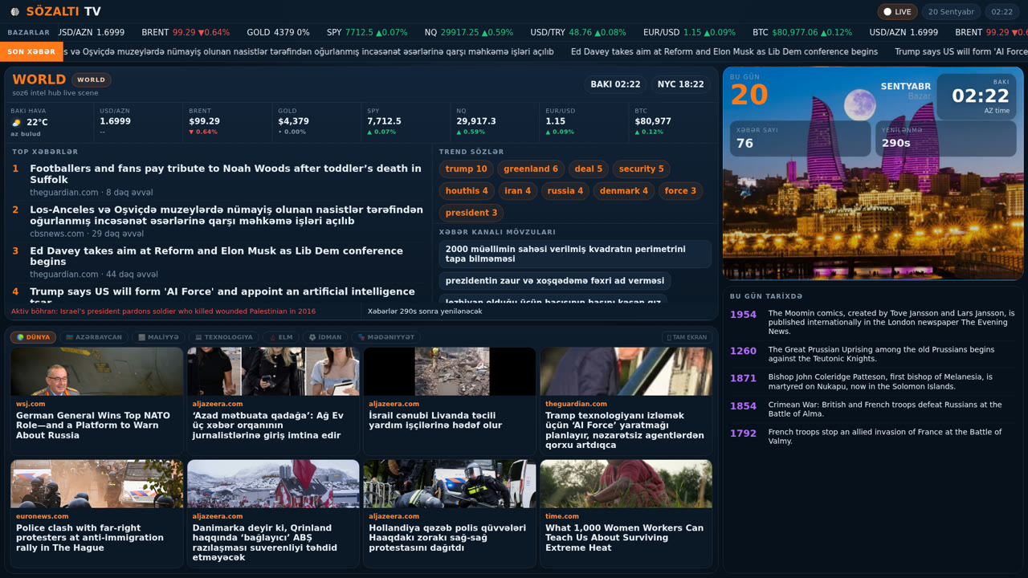Open the Ed Davey Lib Dem headline
The width and height of the screenshot is (1028, 578).
pyautogui.click(x=216, y=256)
